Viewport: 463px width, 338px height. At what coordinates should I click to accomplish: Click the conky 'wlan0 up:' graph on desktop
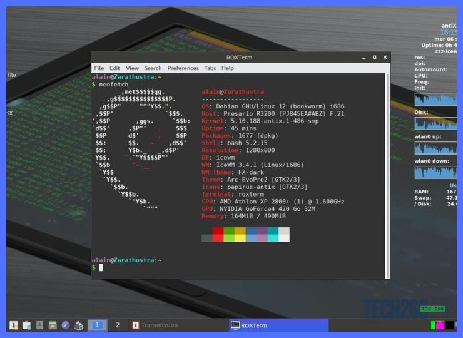point(435,148)
